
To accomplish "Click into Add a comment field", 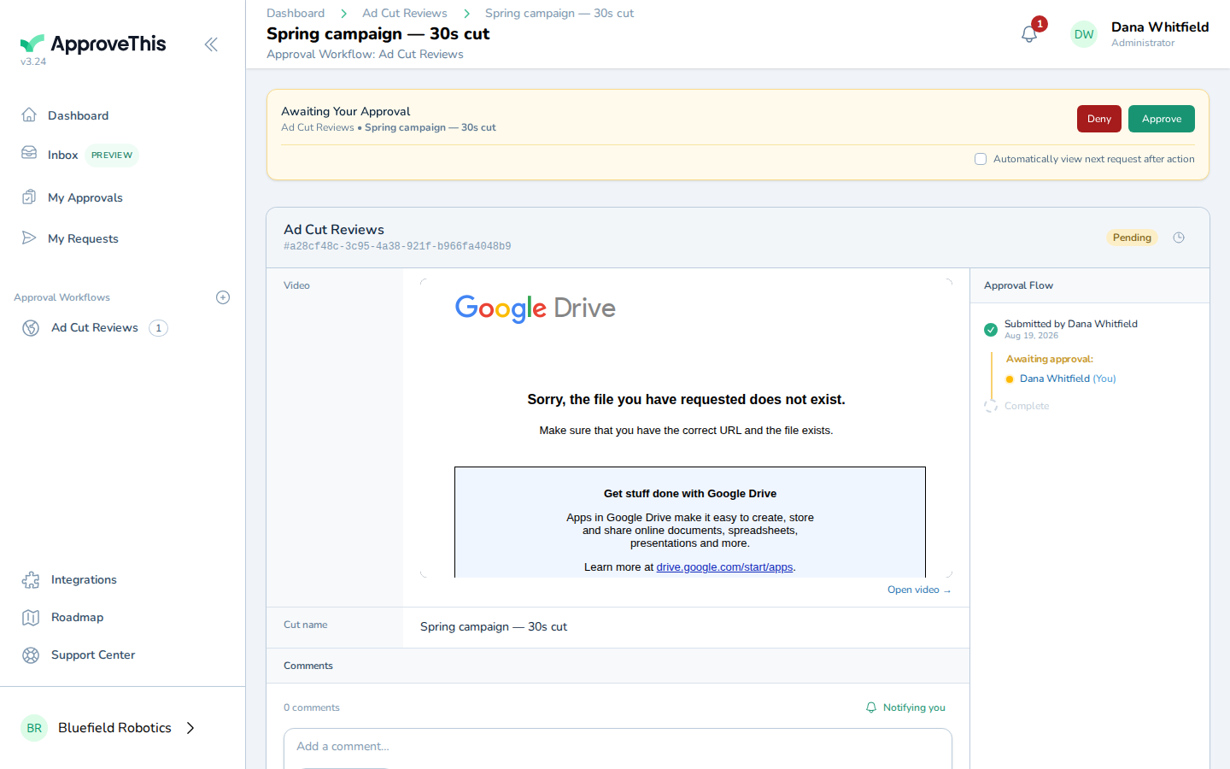I will tap(618, 747).
